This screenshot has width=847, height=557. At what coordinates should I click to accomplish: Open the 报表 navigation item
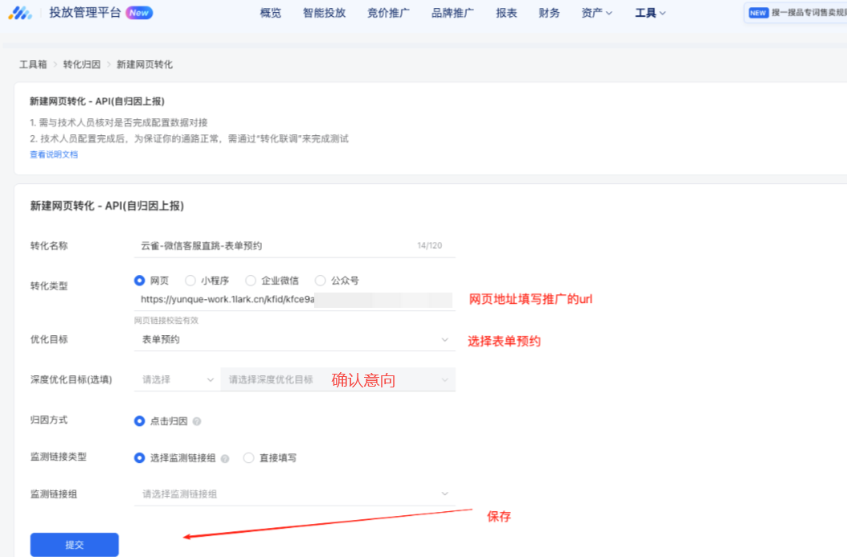coord(506,13)
